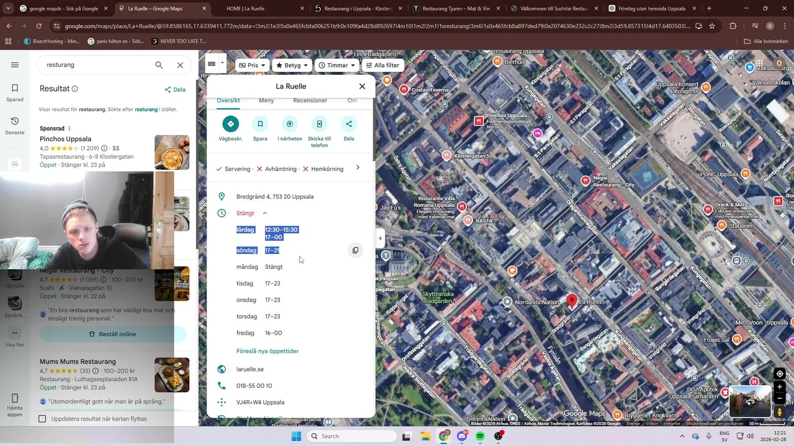The image size is (794, 446).
Task: Open Spotify from the taskbar
Action: (x=480, y=436)
